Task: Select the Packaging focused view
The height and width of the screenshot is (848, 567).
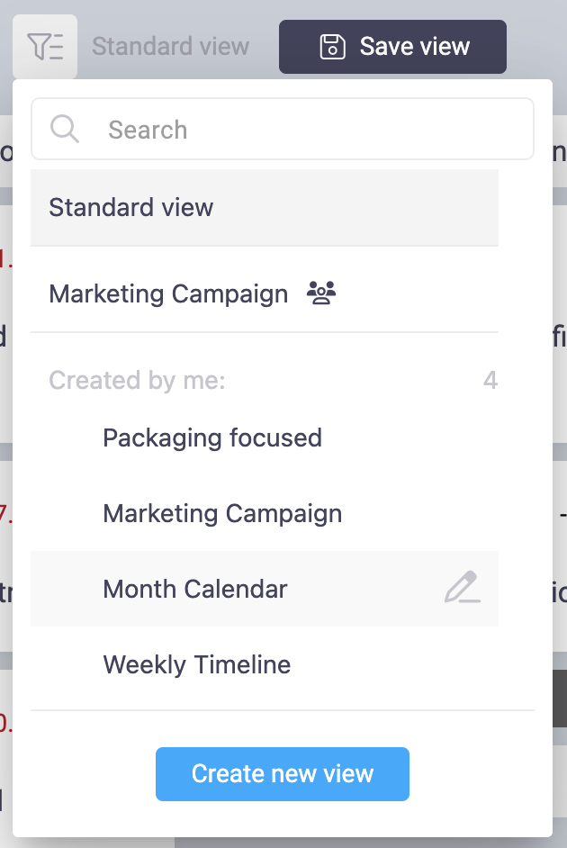Action: 212,438
